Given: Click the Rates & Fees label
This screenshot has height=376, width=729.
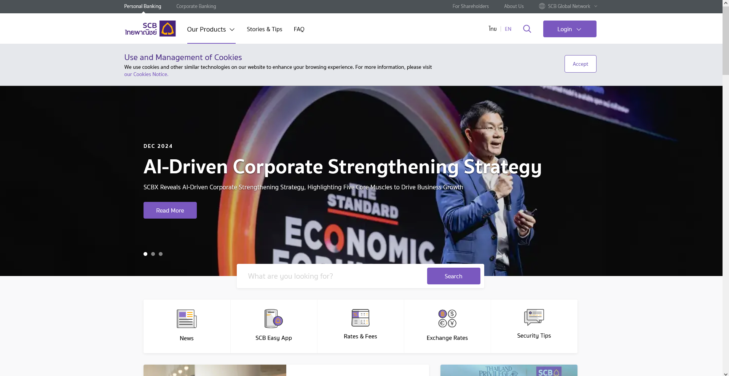Looking at the screenshot, I should pyautogui.click(x=360, y=336).
